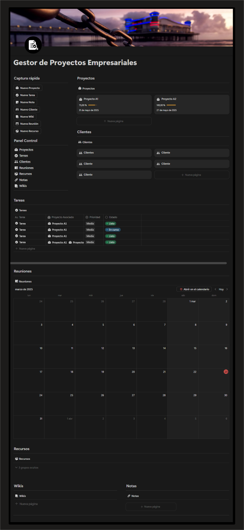Select the Tareas database view tab
Screen dimensions: 244x530
click(21, 210)
